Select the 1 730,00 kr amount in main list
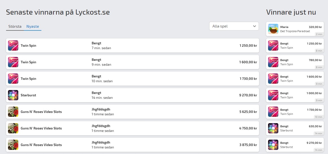 pos(248,79)
